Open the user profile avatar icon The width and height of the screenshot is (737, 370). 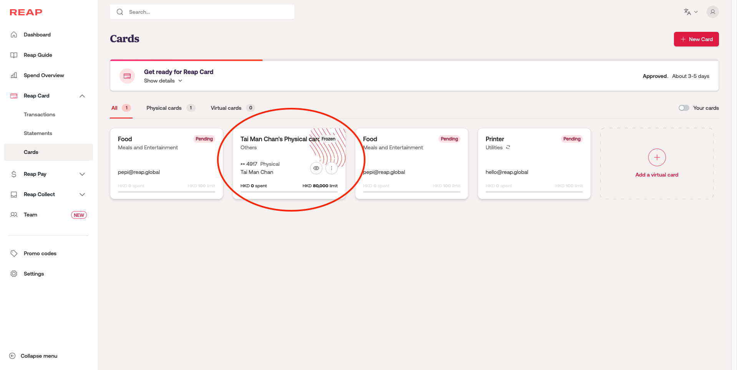(x=712, y=12)
